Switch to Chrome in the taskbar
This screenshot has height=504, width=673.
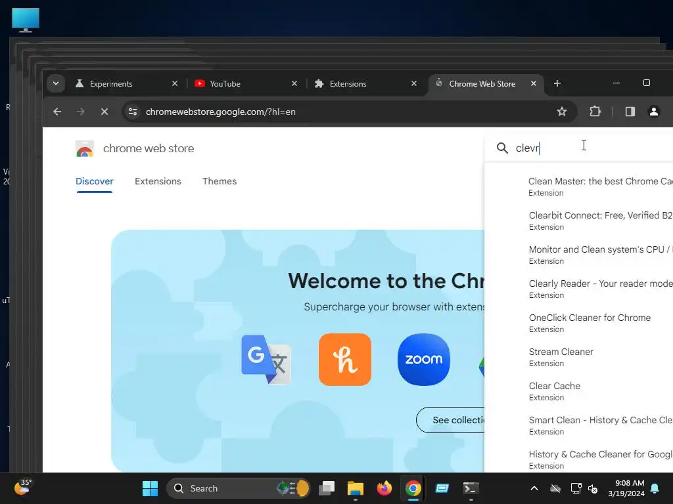click(x=413, y=488)
